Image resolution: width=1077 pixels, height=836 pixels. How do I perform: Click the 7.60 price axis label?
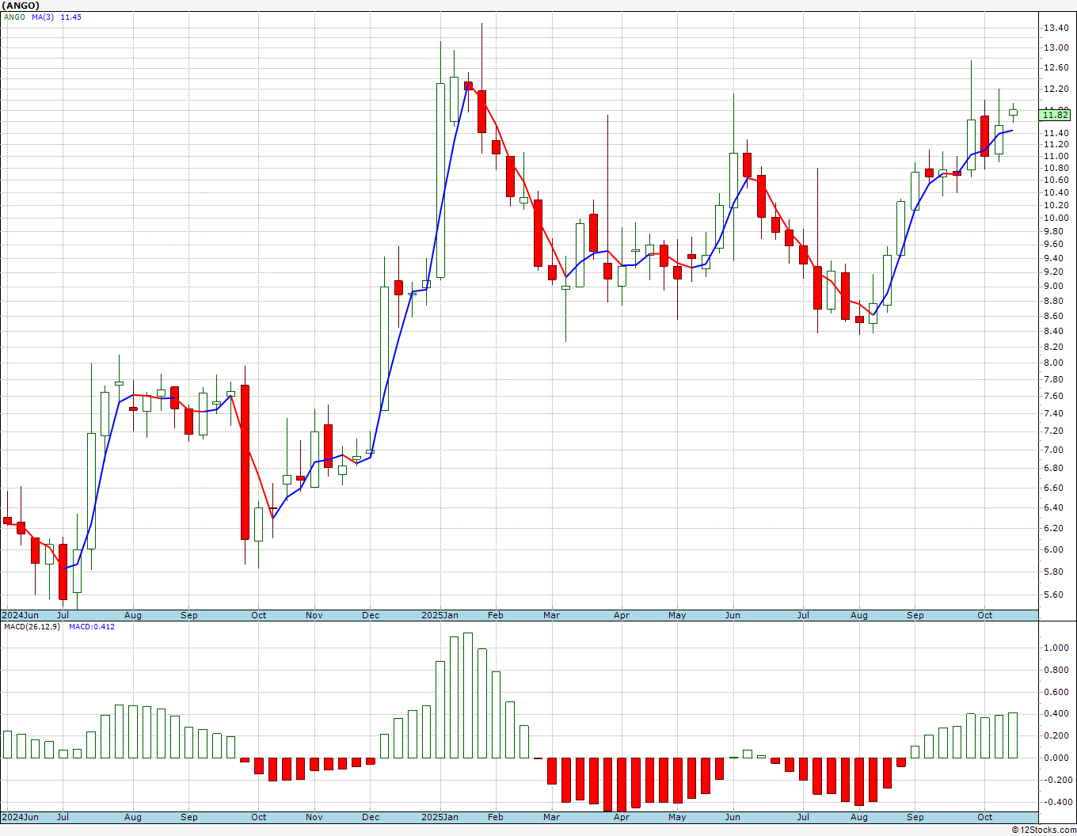tap(1055, 397)
